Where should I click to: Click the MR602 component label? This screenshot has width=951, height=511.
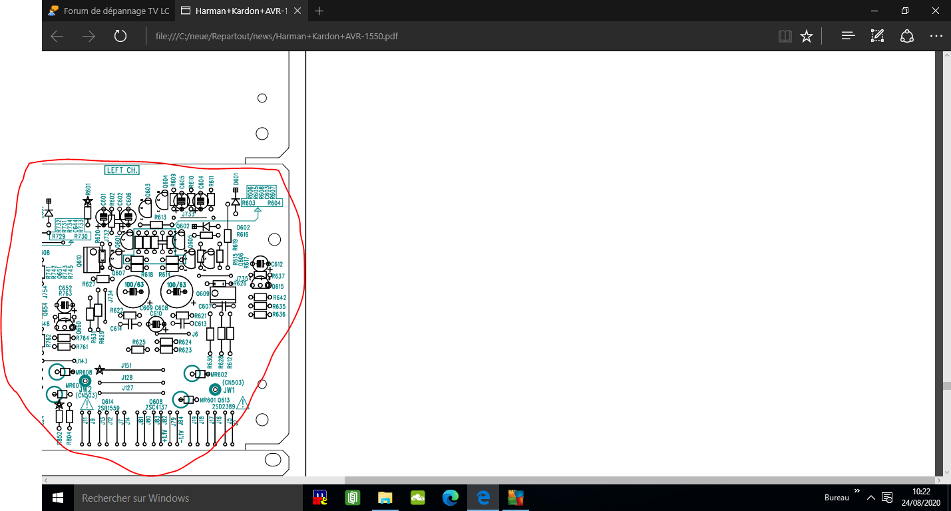pyautogui.click(x=218, y=375)
